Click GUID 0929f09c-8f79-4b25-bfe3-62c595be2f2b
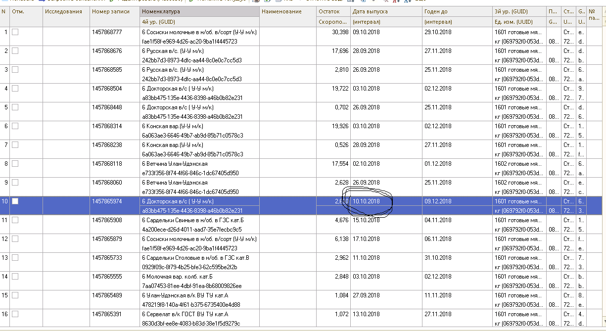This screenshot has width=606, height=333. 190,267
